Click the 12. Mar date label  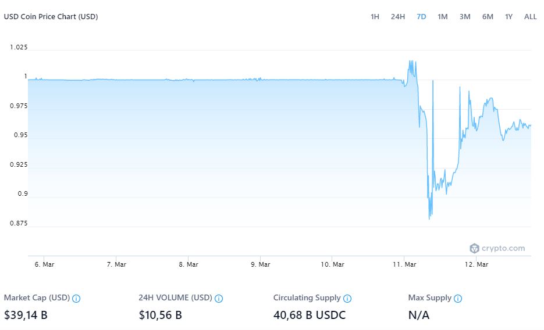tap(476, 264)
